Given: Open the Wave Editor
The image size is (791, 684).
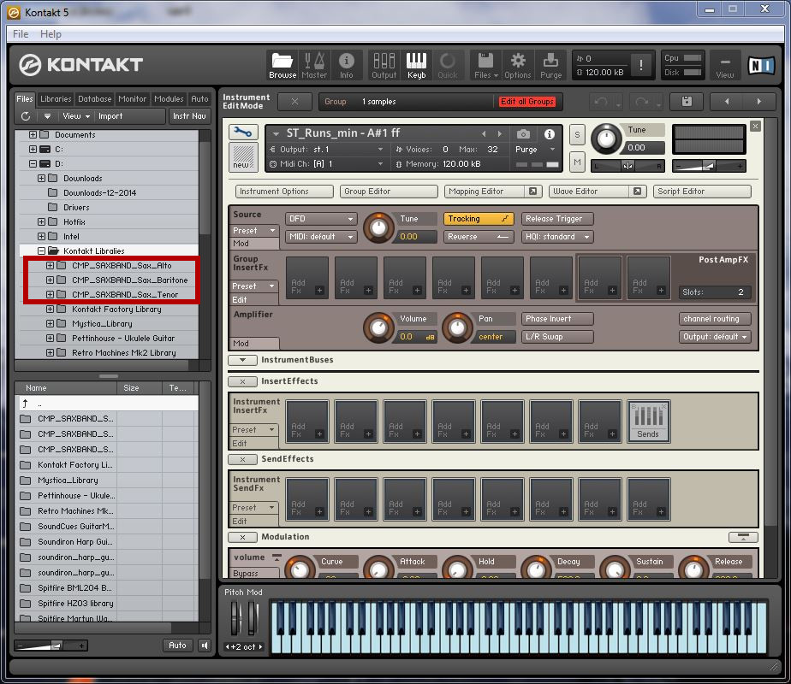Looking at the screenshot, I should coord(588,192).
